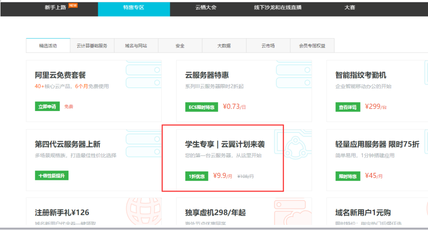Click subtitle 企业智能移动办公的开始
The image size is (428, 230).
(363, 86)
